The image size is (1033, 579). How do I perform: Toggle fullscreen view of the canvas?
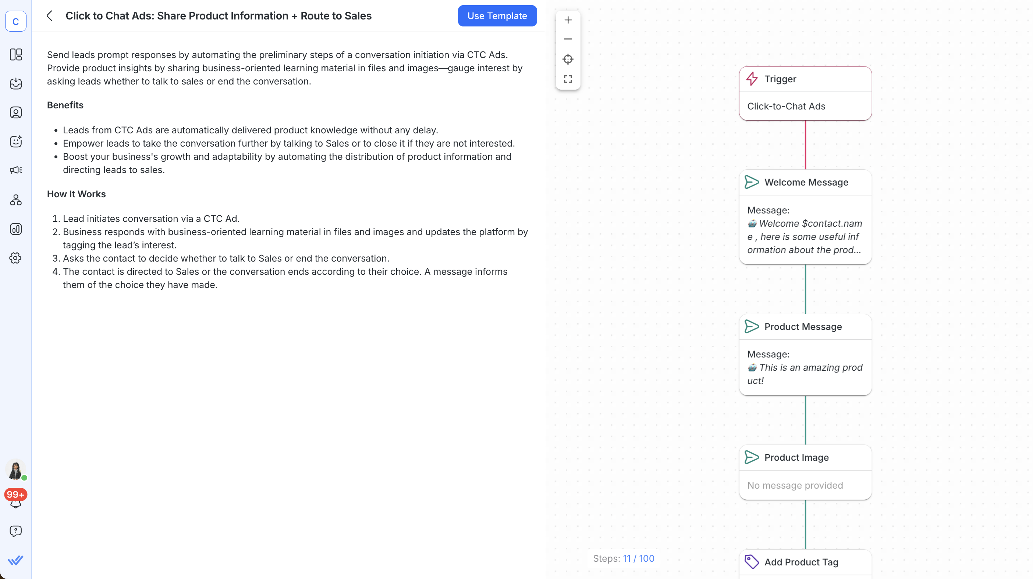[567, 79]
